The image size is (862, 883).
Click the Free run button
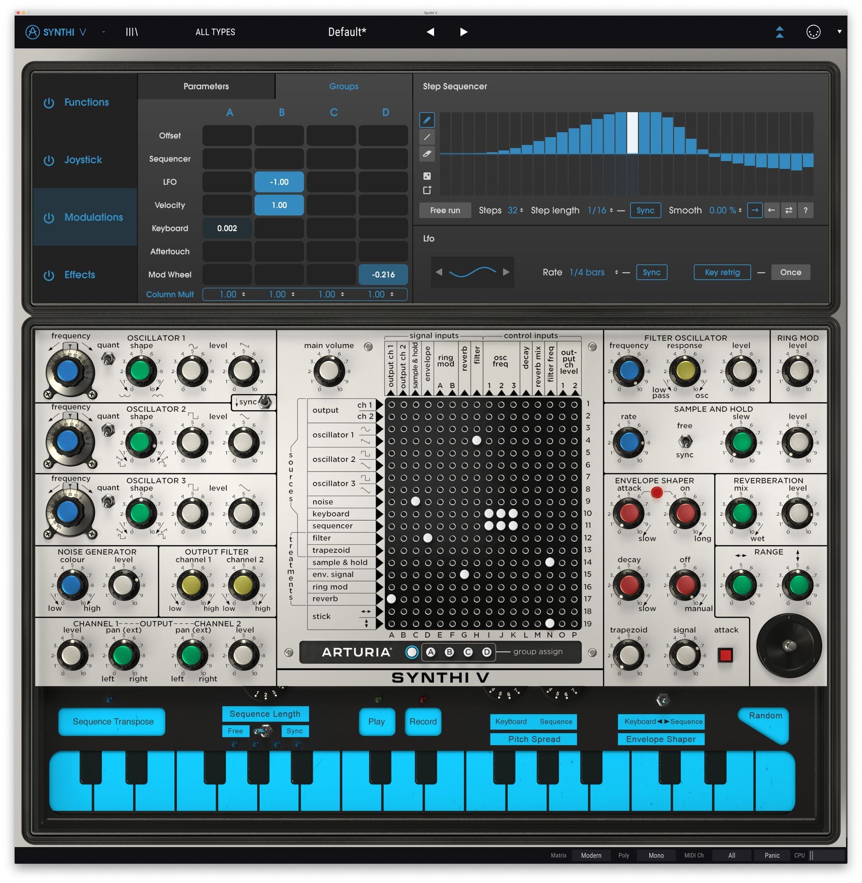445,210
